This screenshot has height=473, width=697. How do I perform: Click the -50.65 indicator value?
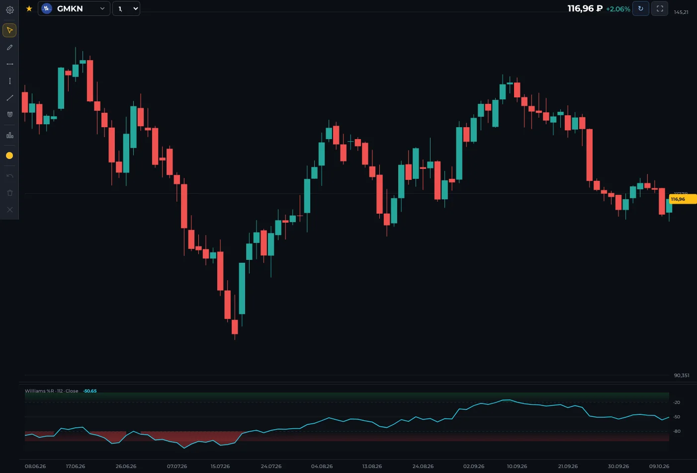90,391
